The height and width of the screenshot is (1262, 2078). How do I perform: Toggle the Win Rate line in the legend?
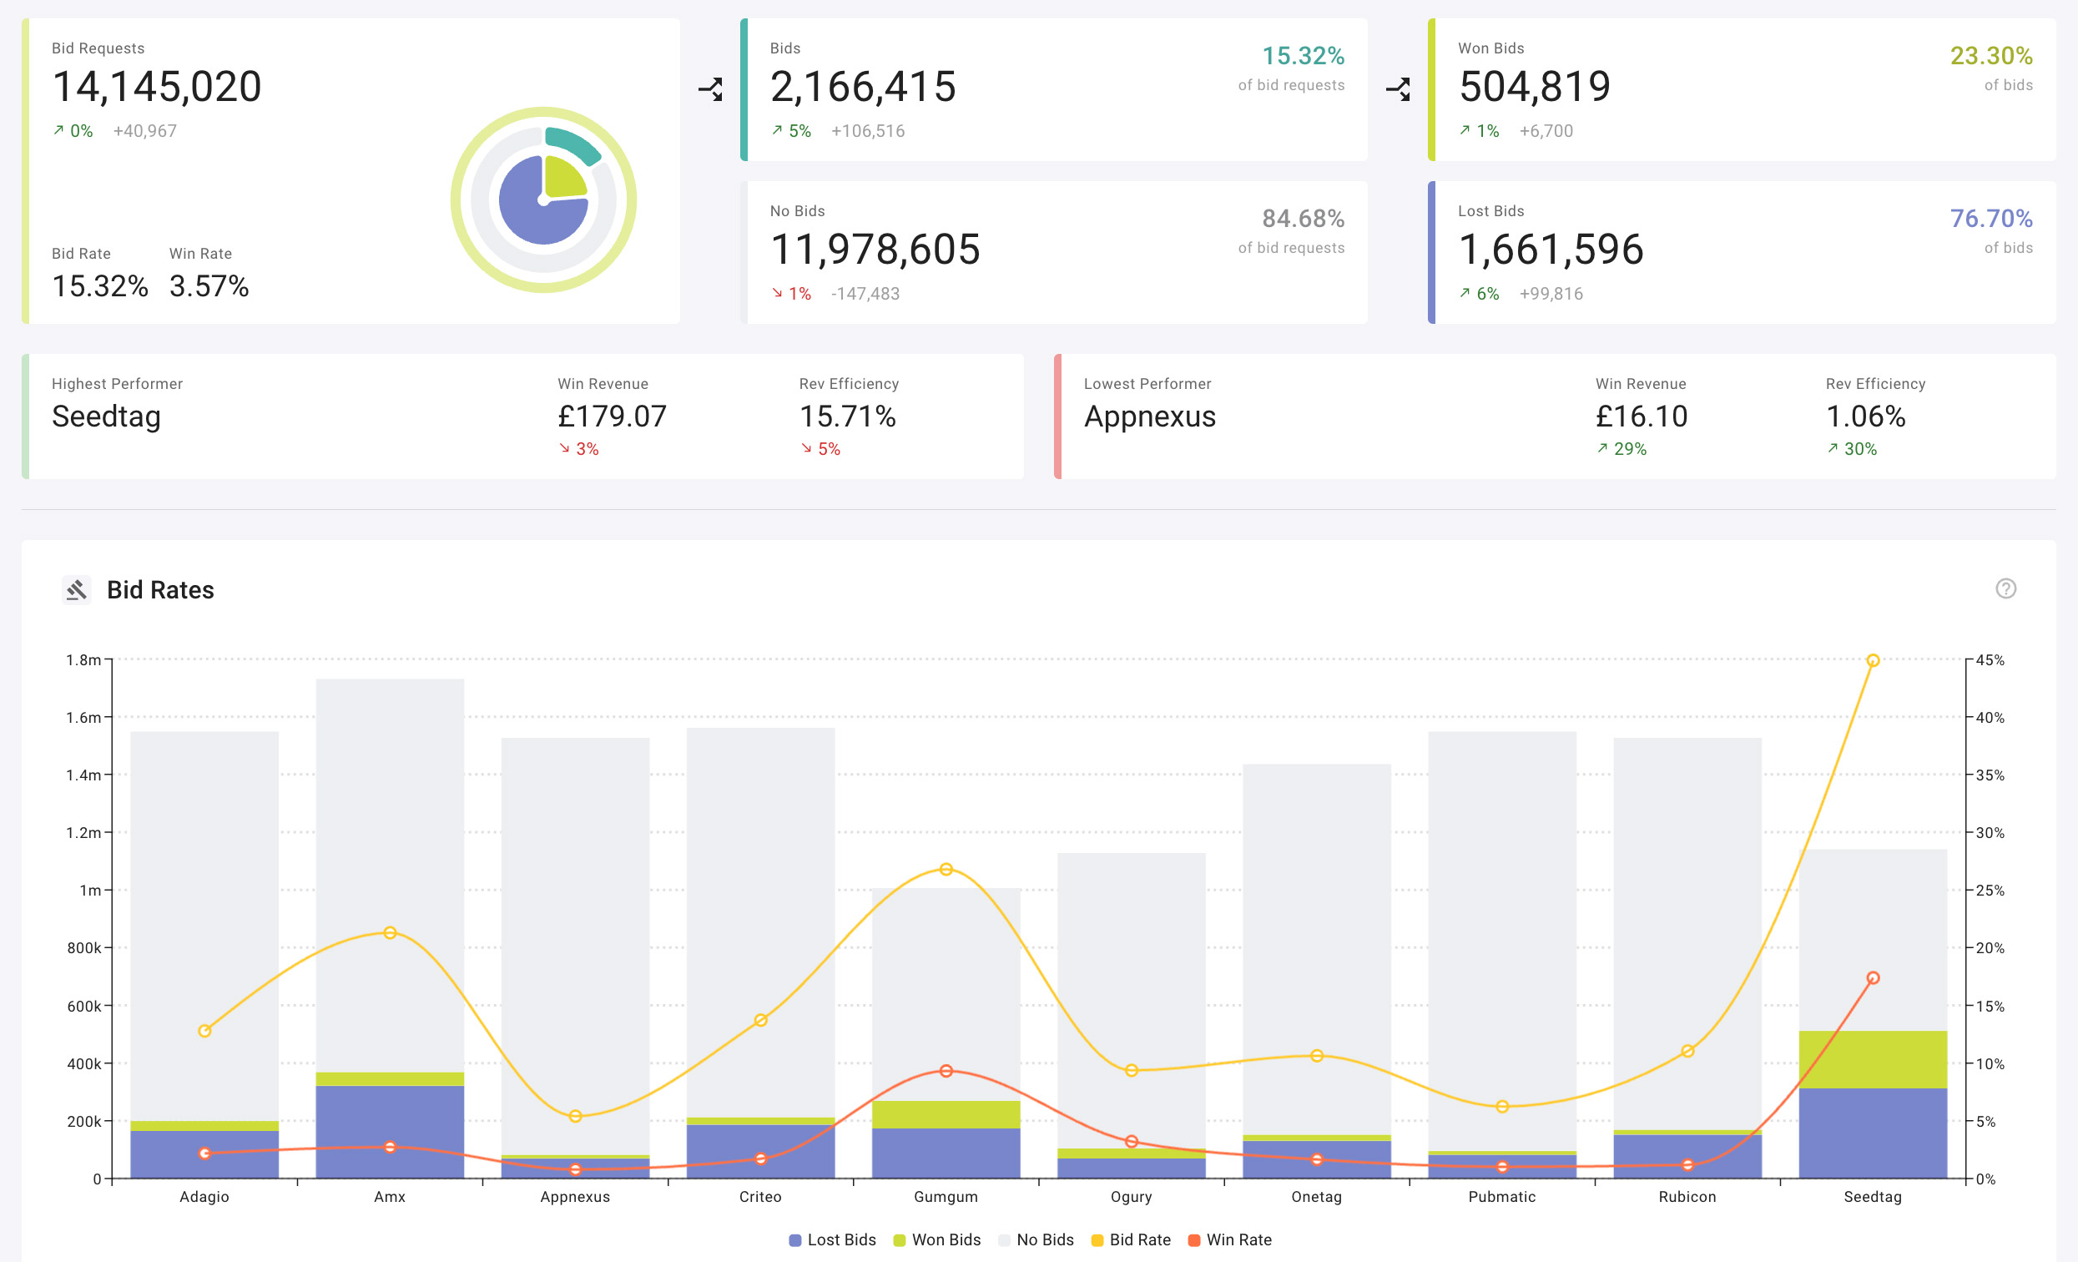tap(1228, 1239)
